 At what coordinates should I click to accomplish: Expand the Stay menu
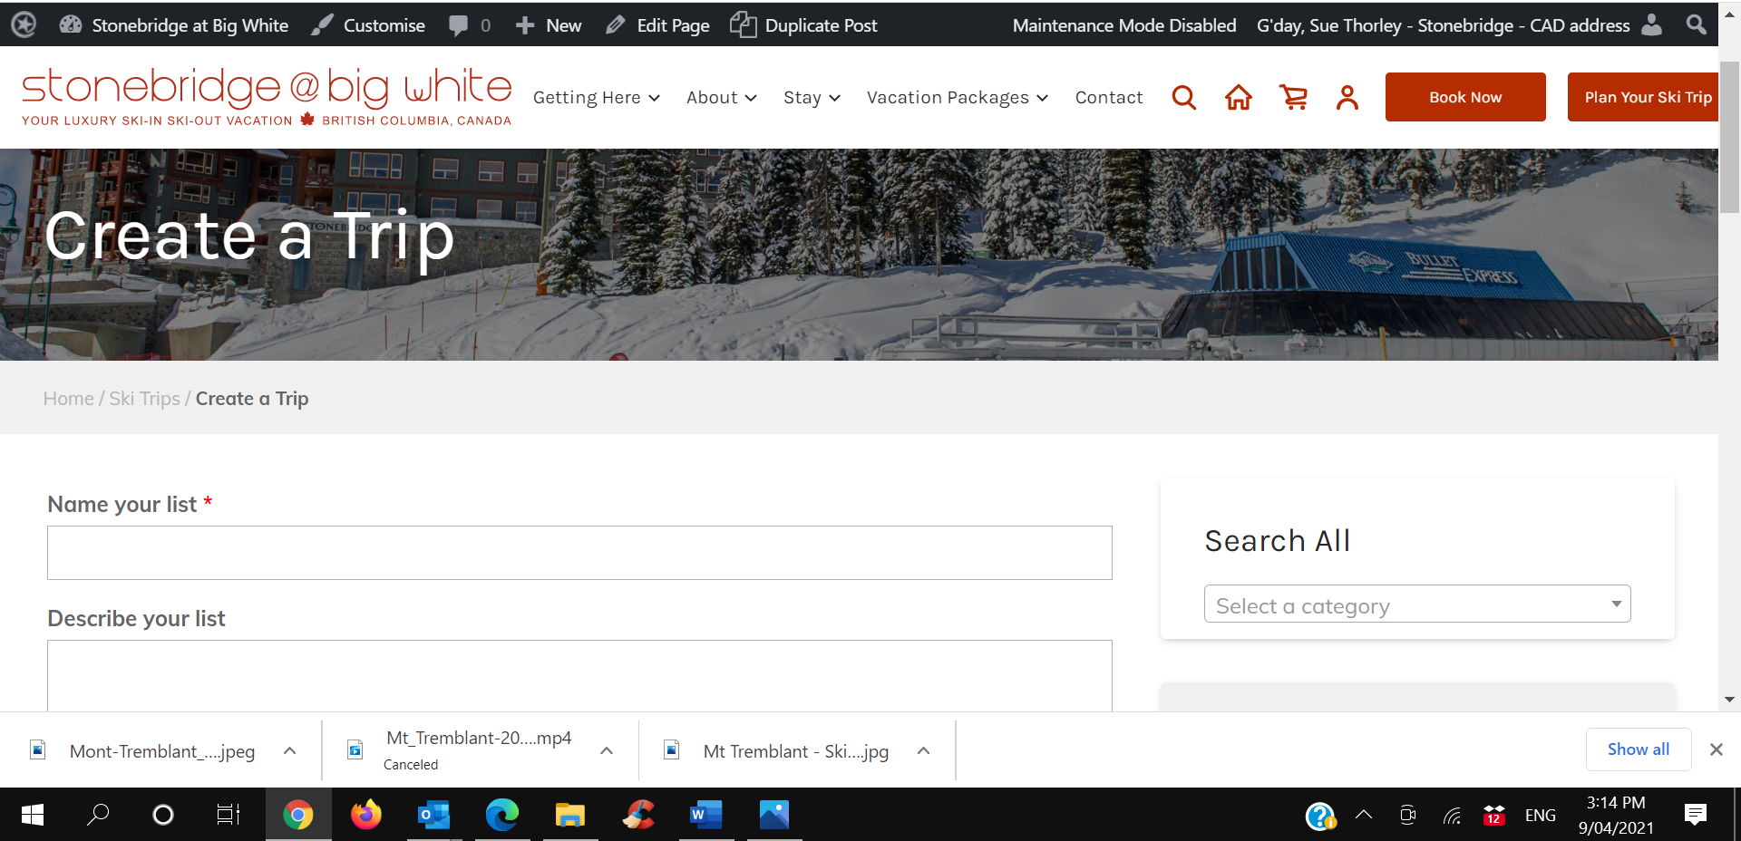(x=812, y=97)
